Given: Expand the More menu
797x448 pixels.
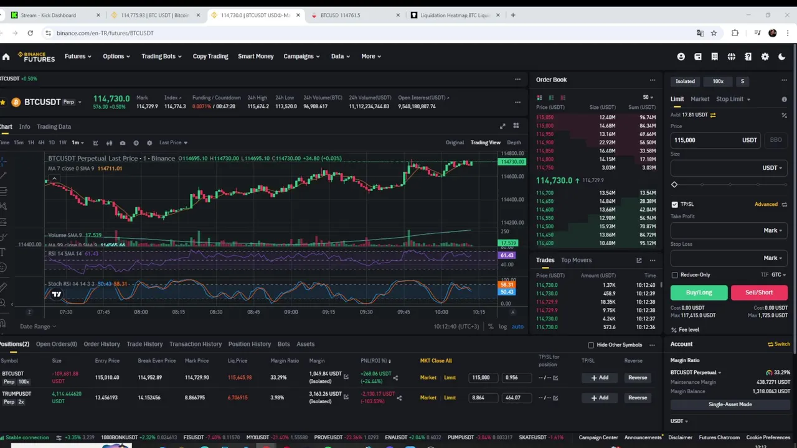Looking at the screenshot, I should (x=372, y=56).
